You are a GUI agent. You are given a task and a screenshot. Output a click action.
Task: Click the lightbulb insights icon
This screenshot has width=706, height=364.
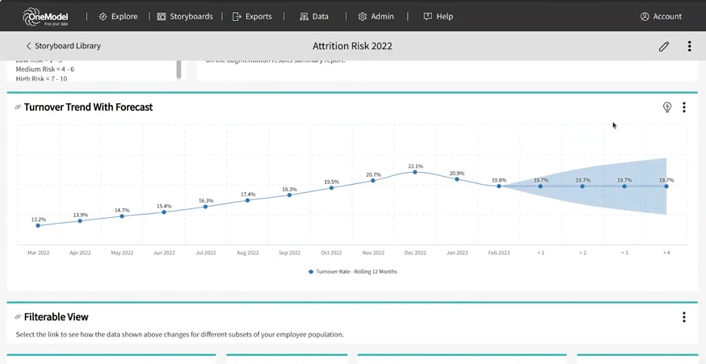(667, 107)
